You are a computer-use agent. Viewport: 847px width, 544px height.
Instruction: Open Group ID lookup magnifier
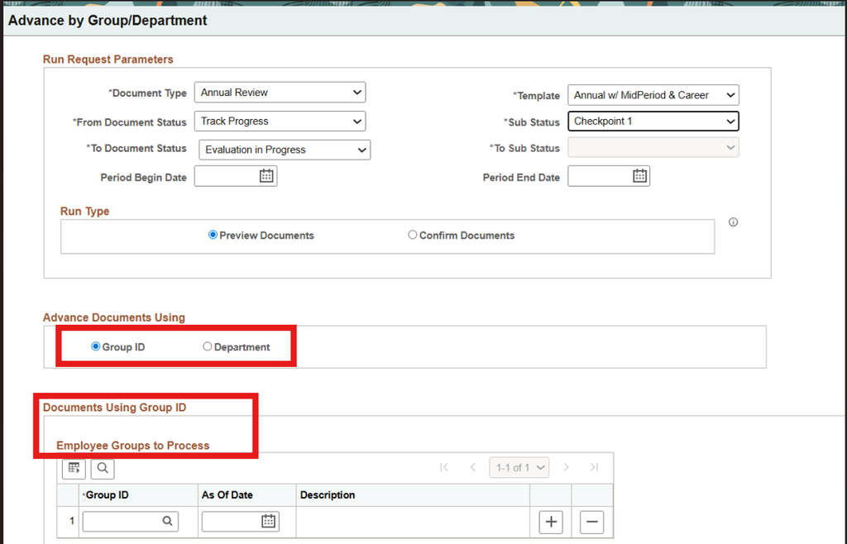point(167,521)
